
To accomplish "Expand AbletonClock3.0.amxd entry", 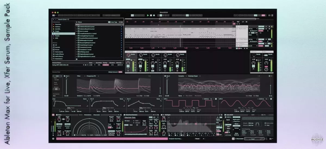I will click(x=76, y=26).
